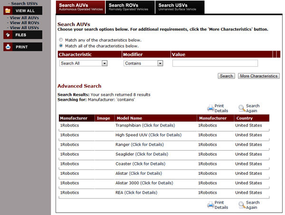This screenshot has height=215, width=285.
Task: Click the More Characteristics button
Action: coord(259,76)
